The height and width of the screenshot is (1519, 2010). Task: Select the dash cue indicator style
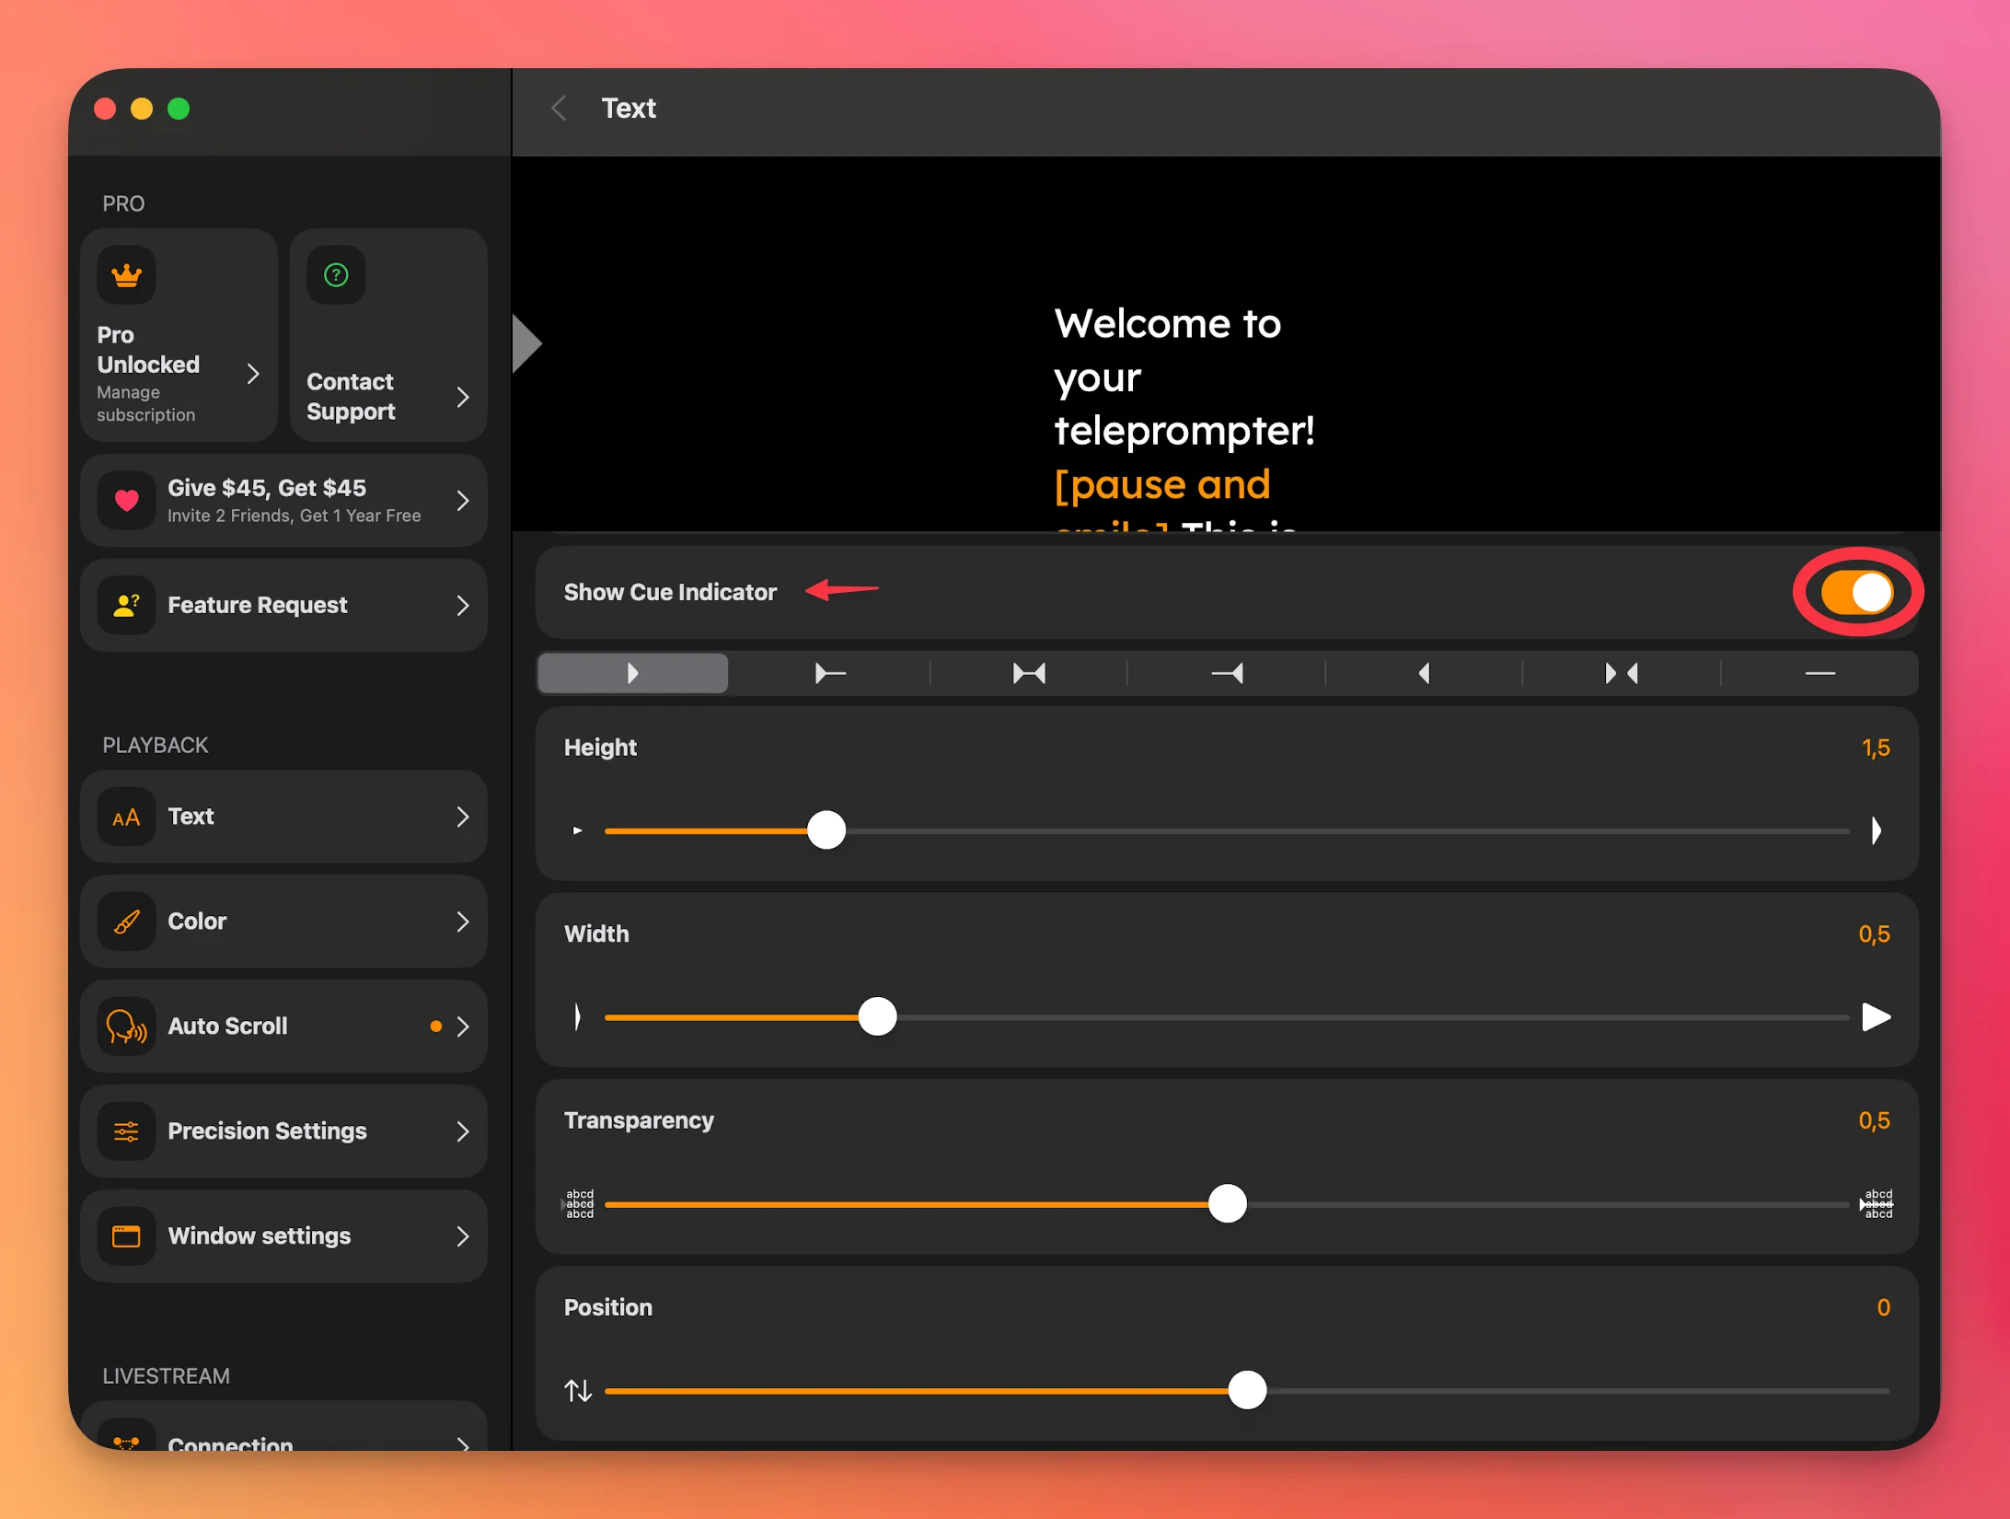coord(1819,673)
